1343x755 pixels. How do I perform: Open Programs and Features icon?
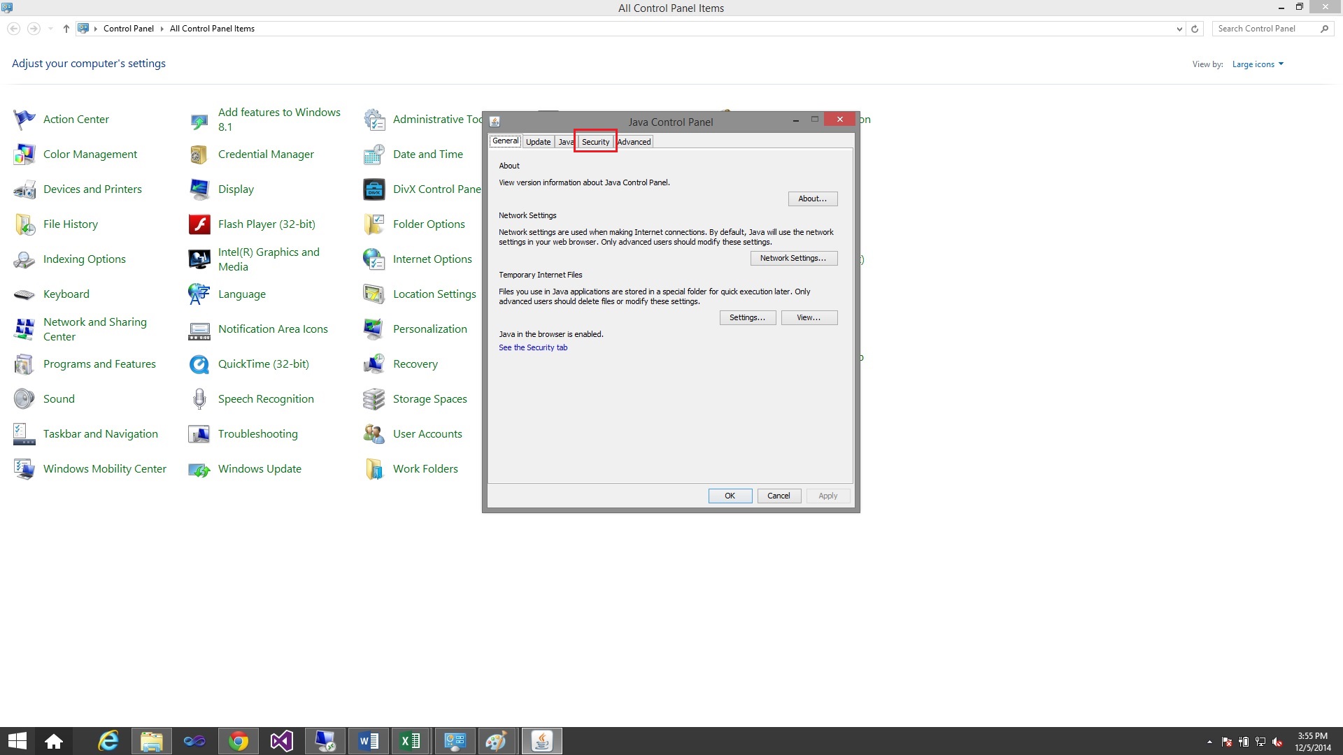click(24, 364)
